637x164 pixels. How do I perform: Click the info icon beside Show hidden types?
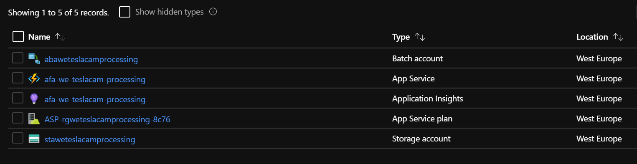point(213,12)
